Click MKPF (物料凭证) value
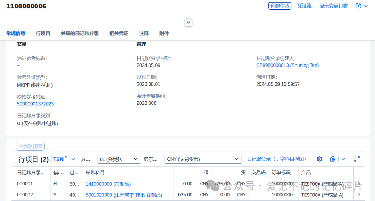 [x=35, y=85]
